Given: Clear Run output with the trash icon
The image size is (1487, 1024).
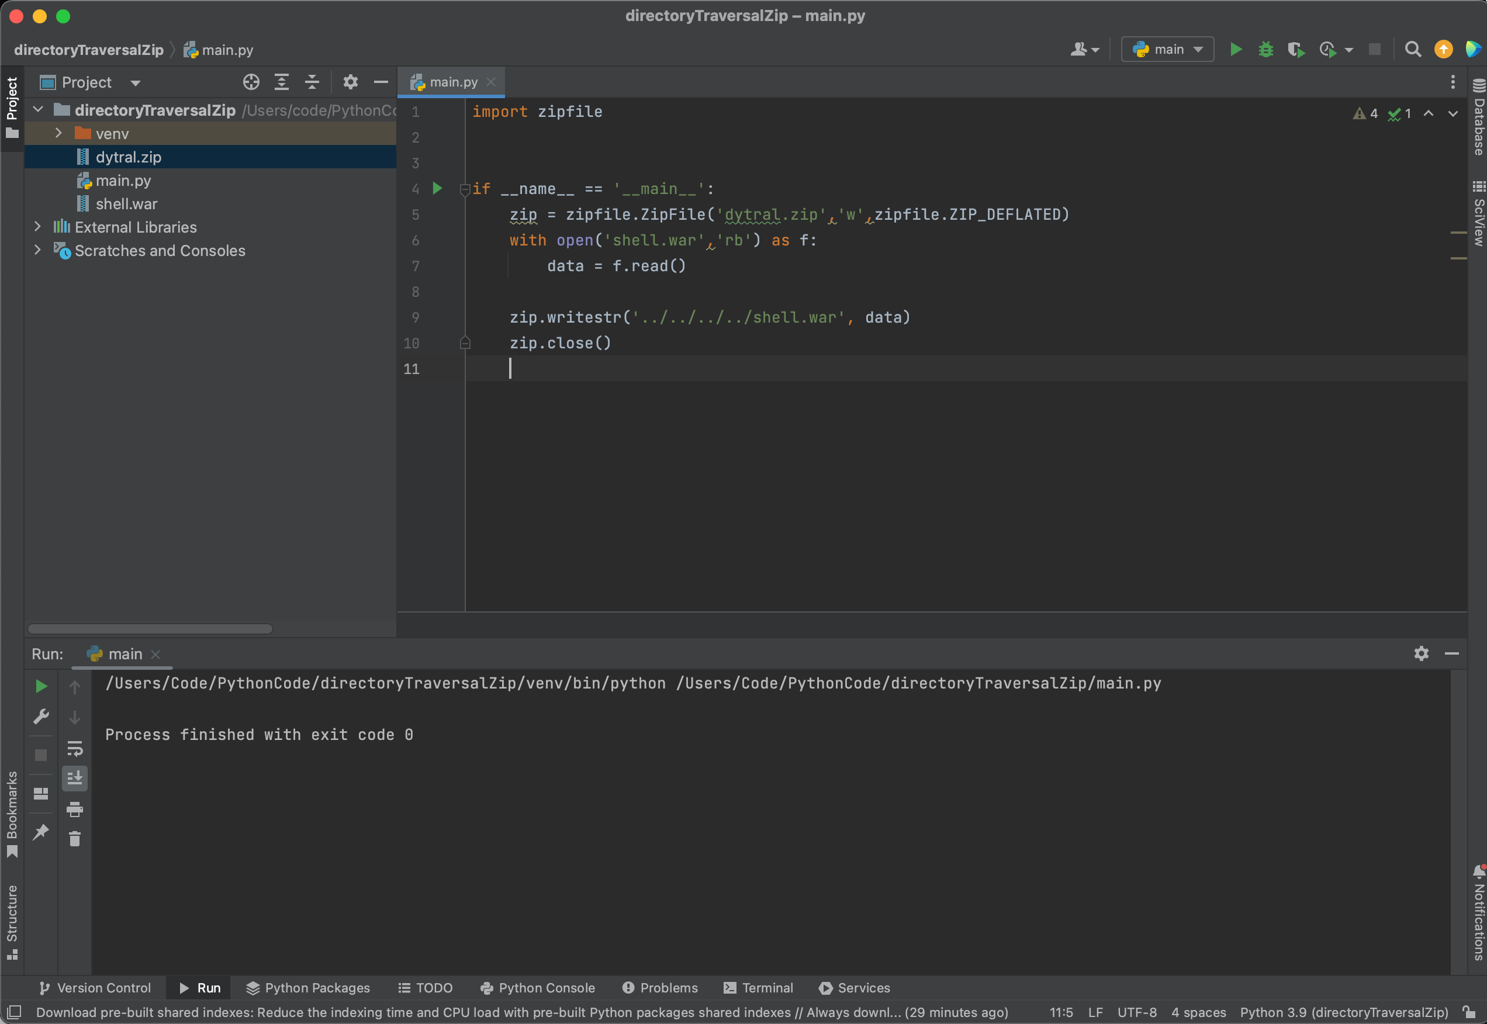Looking at the screenshot, I should click(x=74, y=839).
